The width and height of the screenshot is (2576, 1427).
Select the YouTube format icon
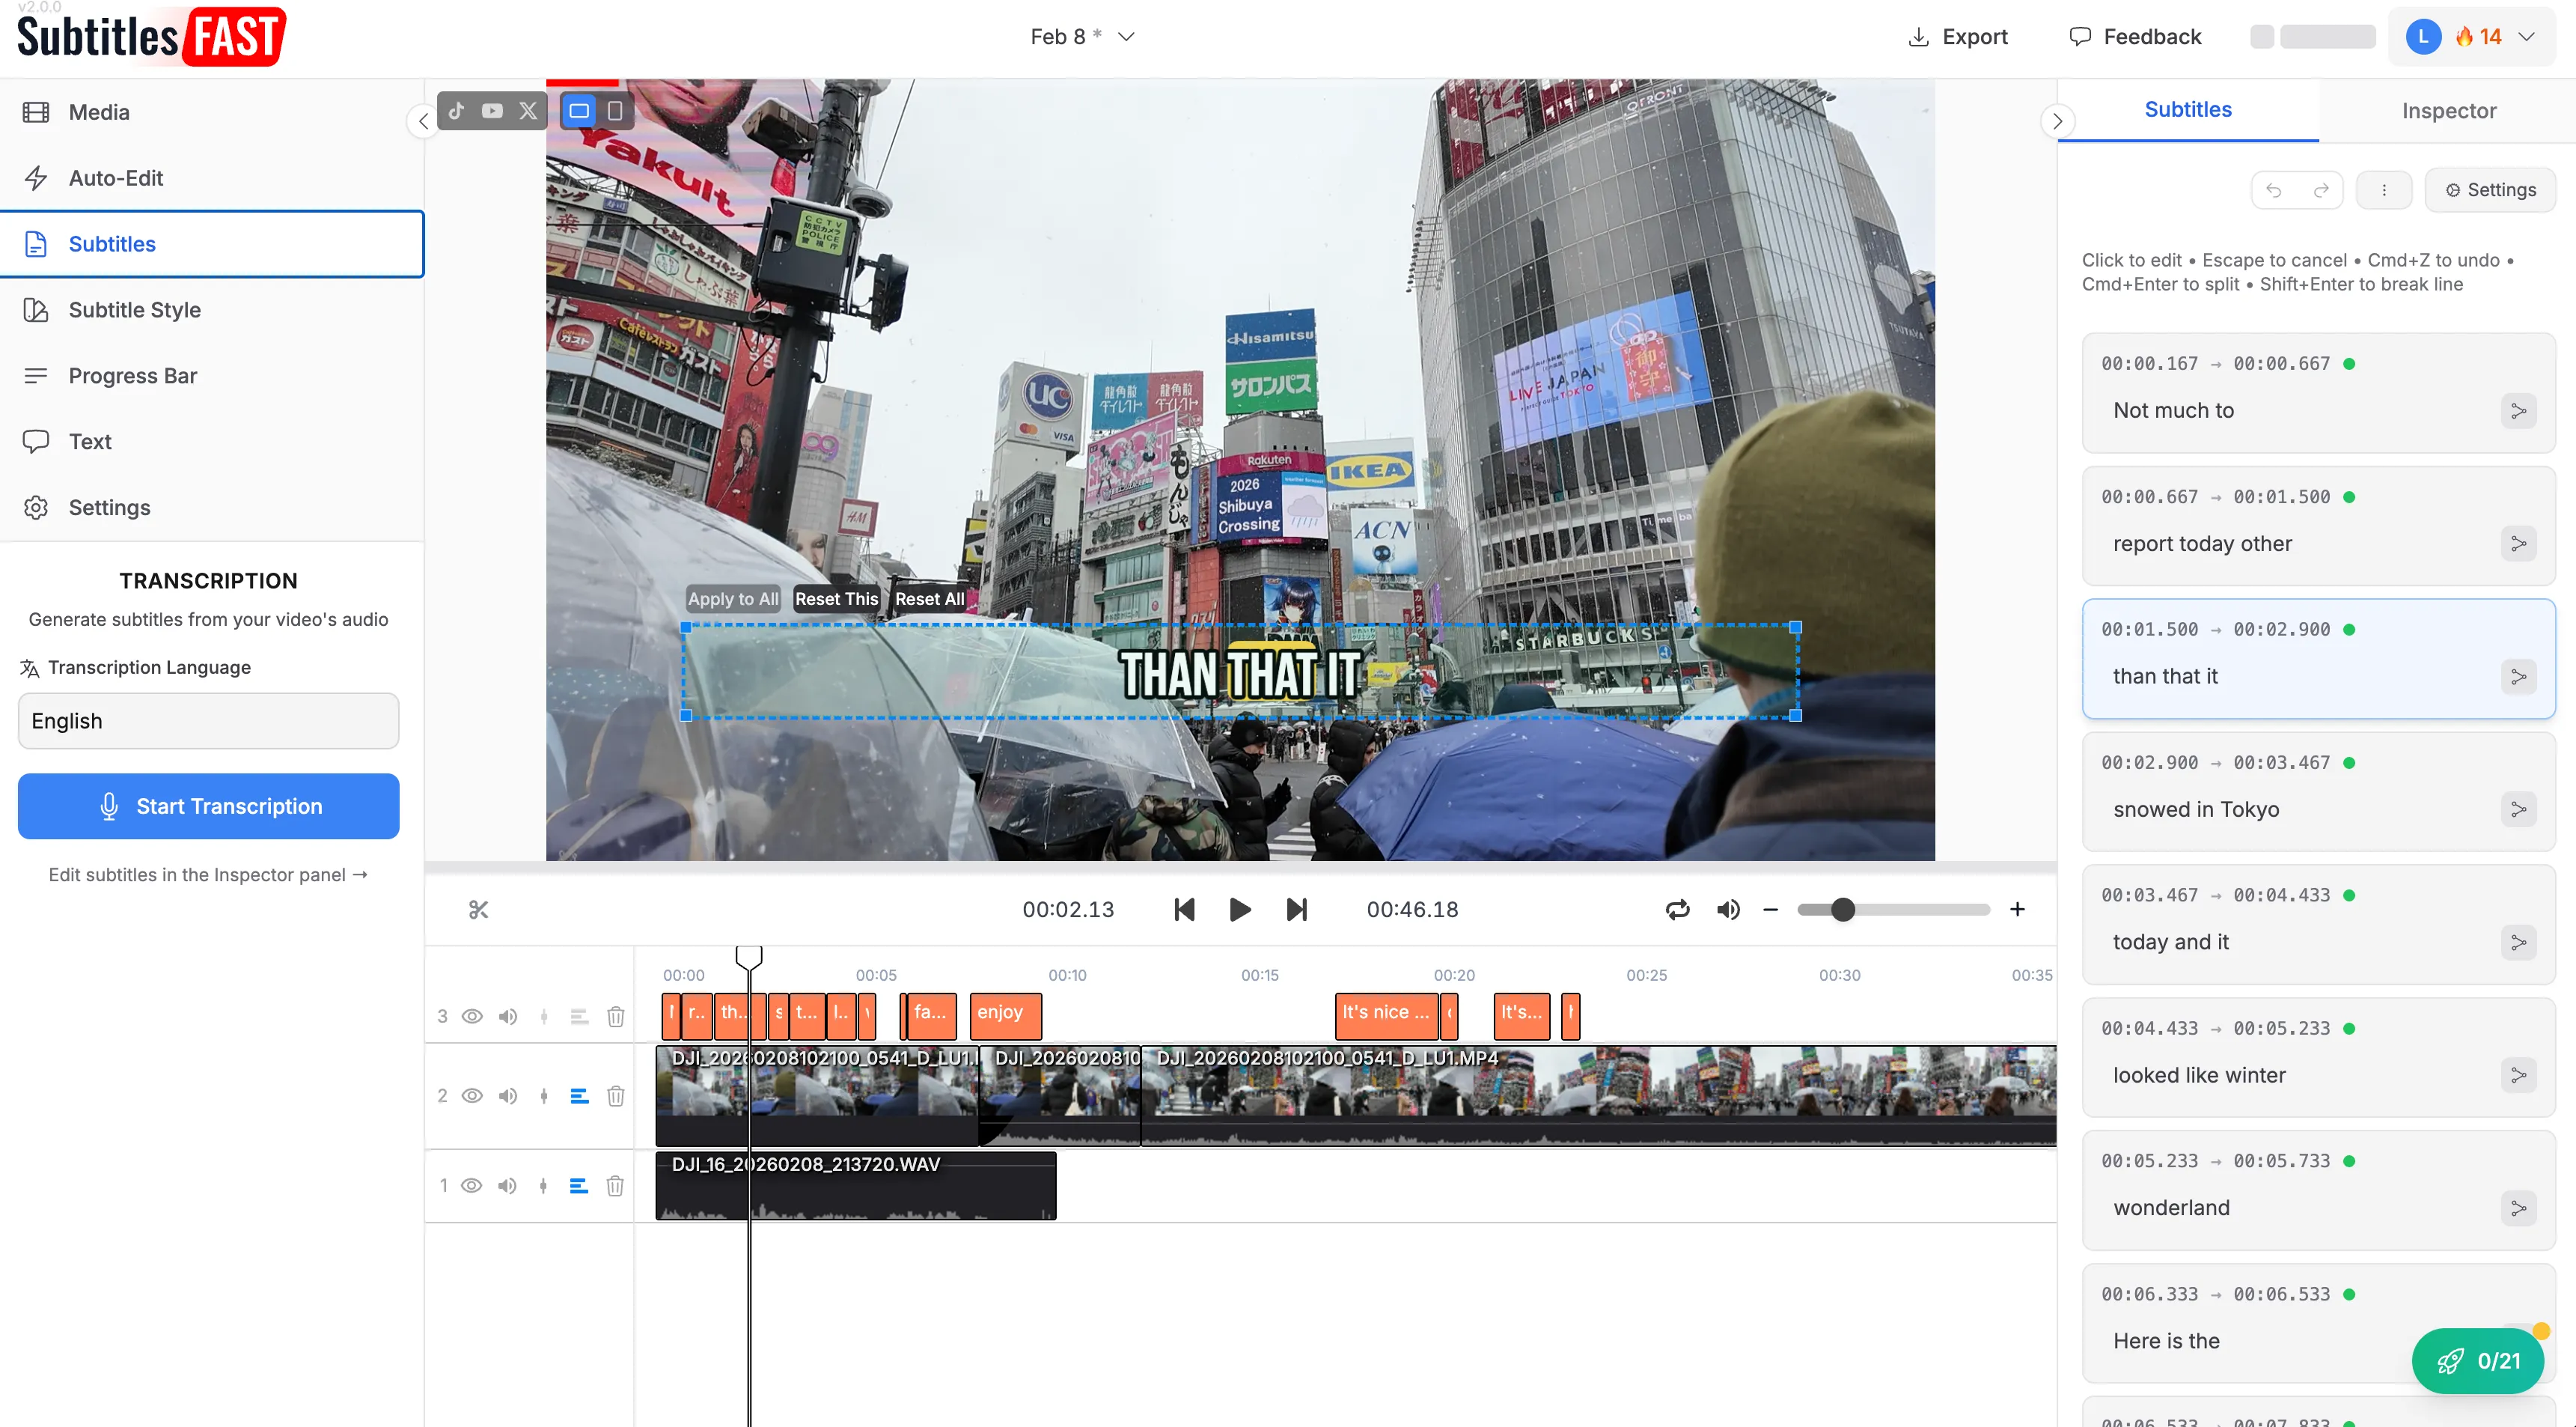point(492,111)
